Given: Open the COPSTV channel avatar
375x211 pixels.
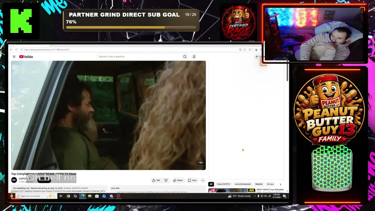Looking at the screenshot, I should (x=14, y=180).
